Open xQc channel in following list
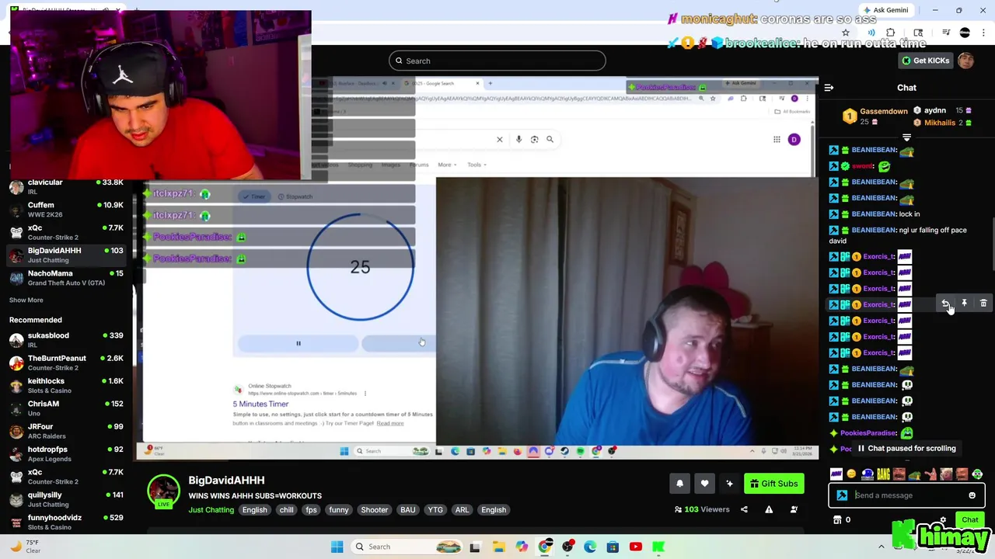995x559 pixels. [66, 232]
